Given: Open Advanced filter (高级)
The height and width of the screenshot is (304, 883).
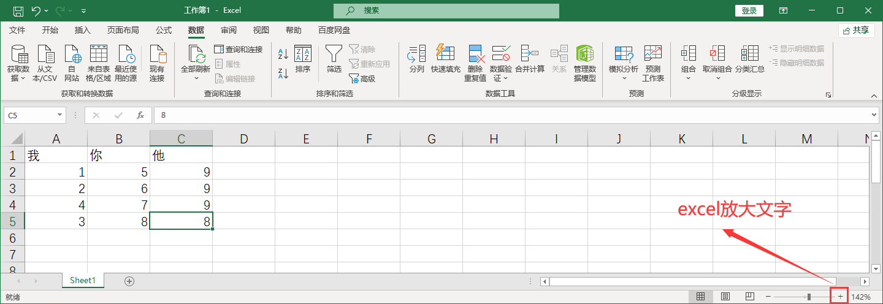Looking at the screenshot, I should [x=362, y=78].
